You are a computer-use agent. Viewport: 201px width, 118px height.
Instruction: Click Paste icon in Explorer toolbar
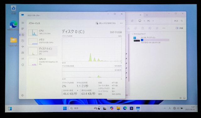[x=143, y=28]
